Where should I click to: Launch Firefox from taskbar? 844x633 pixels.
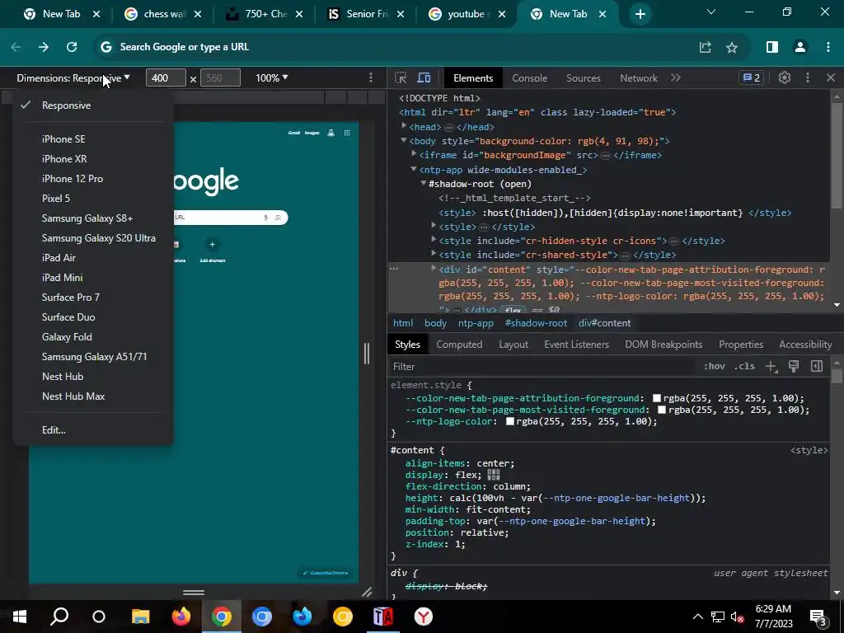click(x=181, y=617)
